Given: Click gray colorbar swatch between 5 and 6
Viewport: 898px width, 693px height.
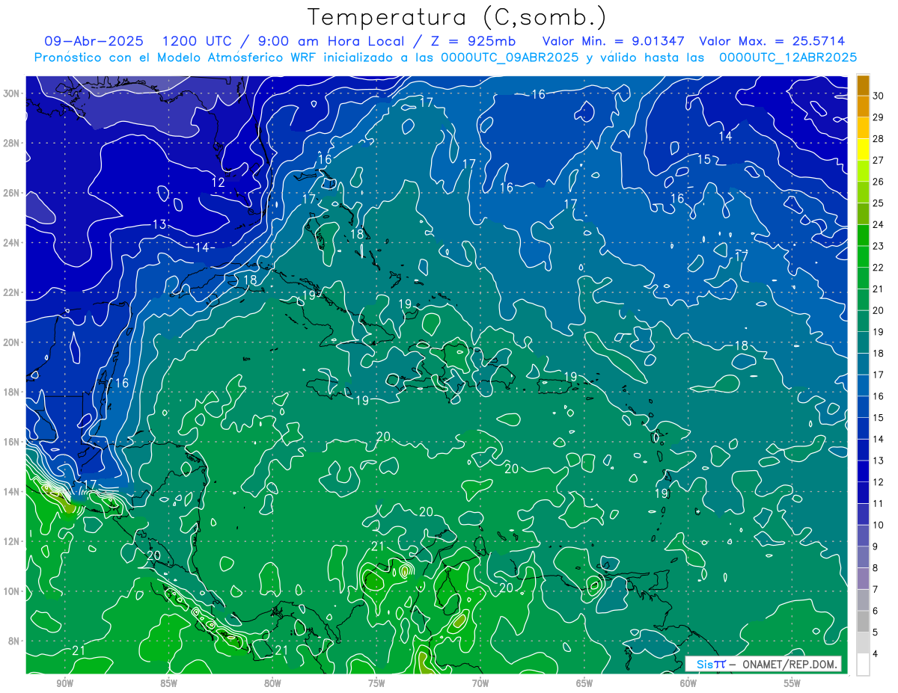Looking at the screenshot, I should click(x=863, y=621).
